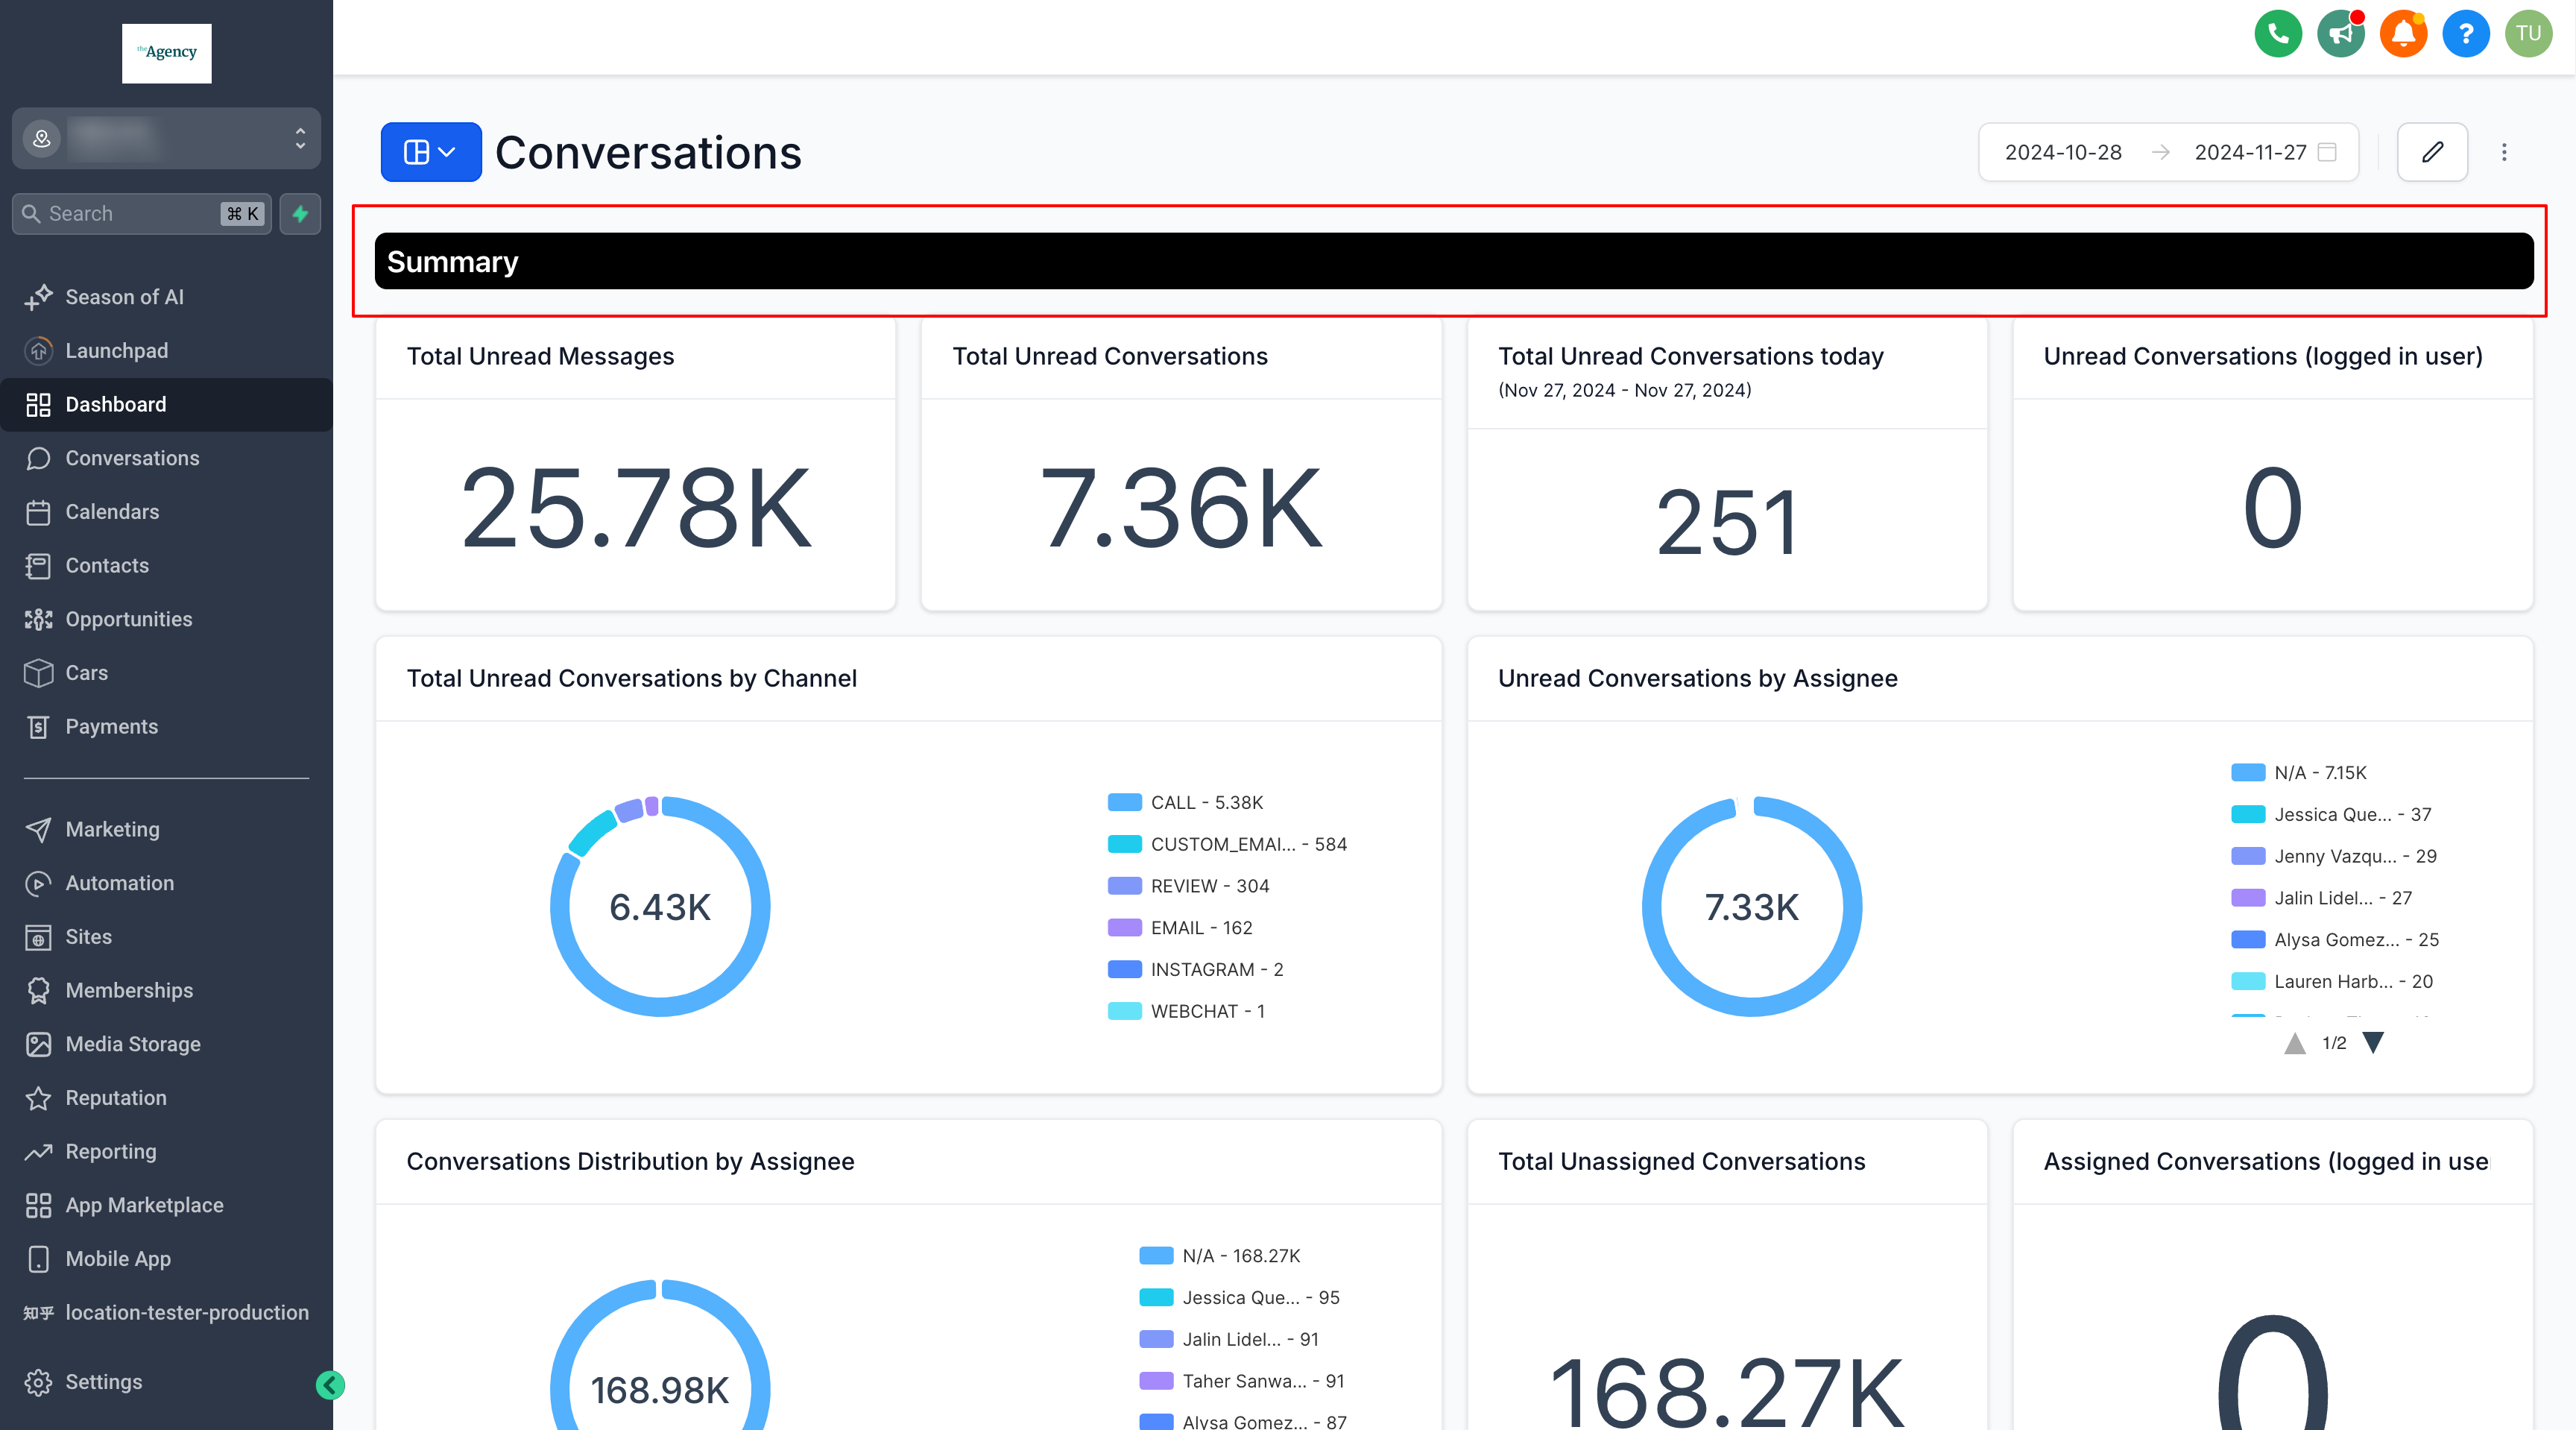
Task: Toggle Jessica Que... - 37 legend entry
Action: (2331, 815)
